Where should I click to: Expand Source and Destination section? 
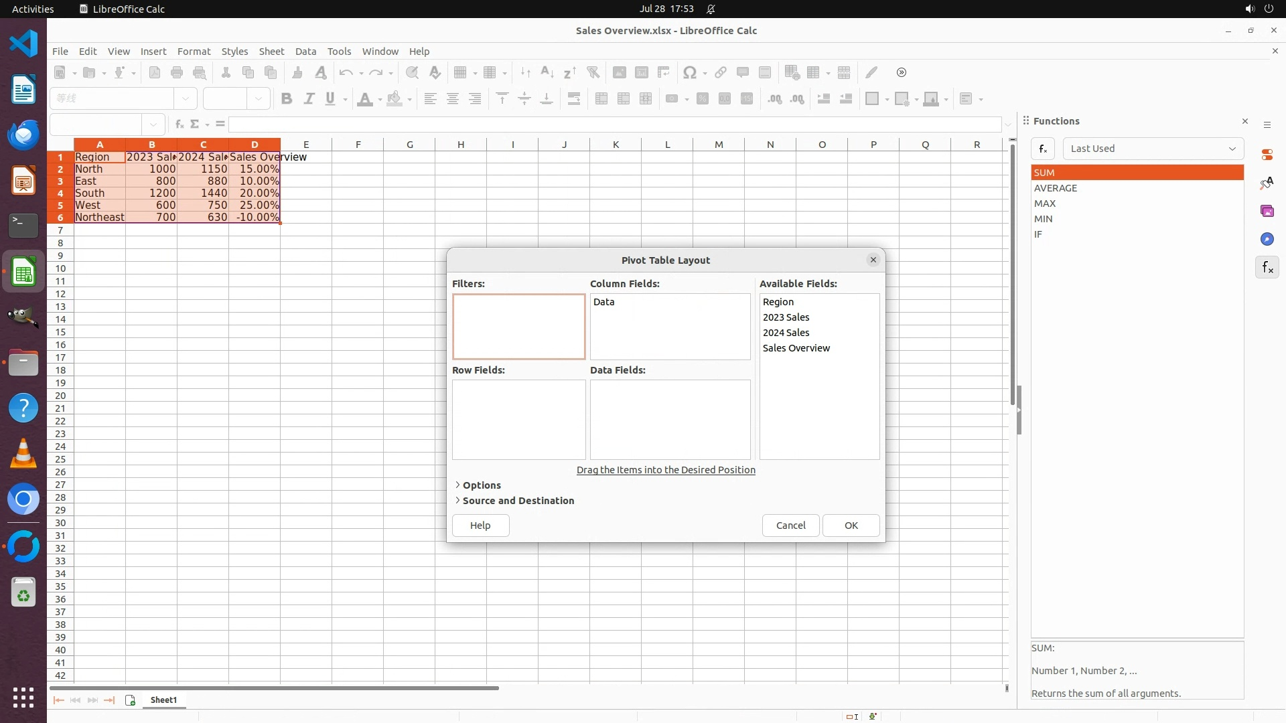click(517, 501)
